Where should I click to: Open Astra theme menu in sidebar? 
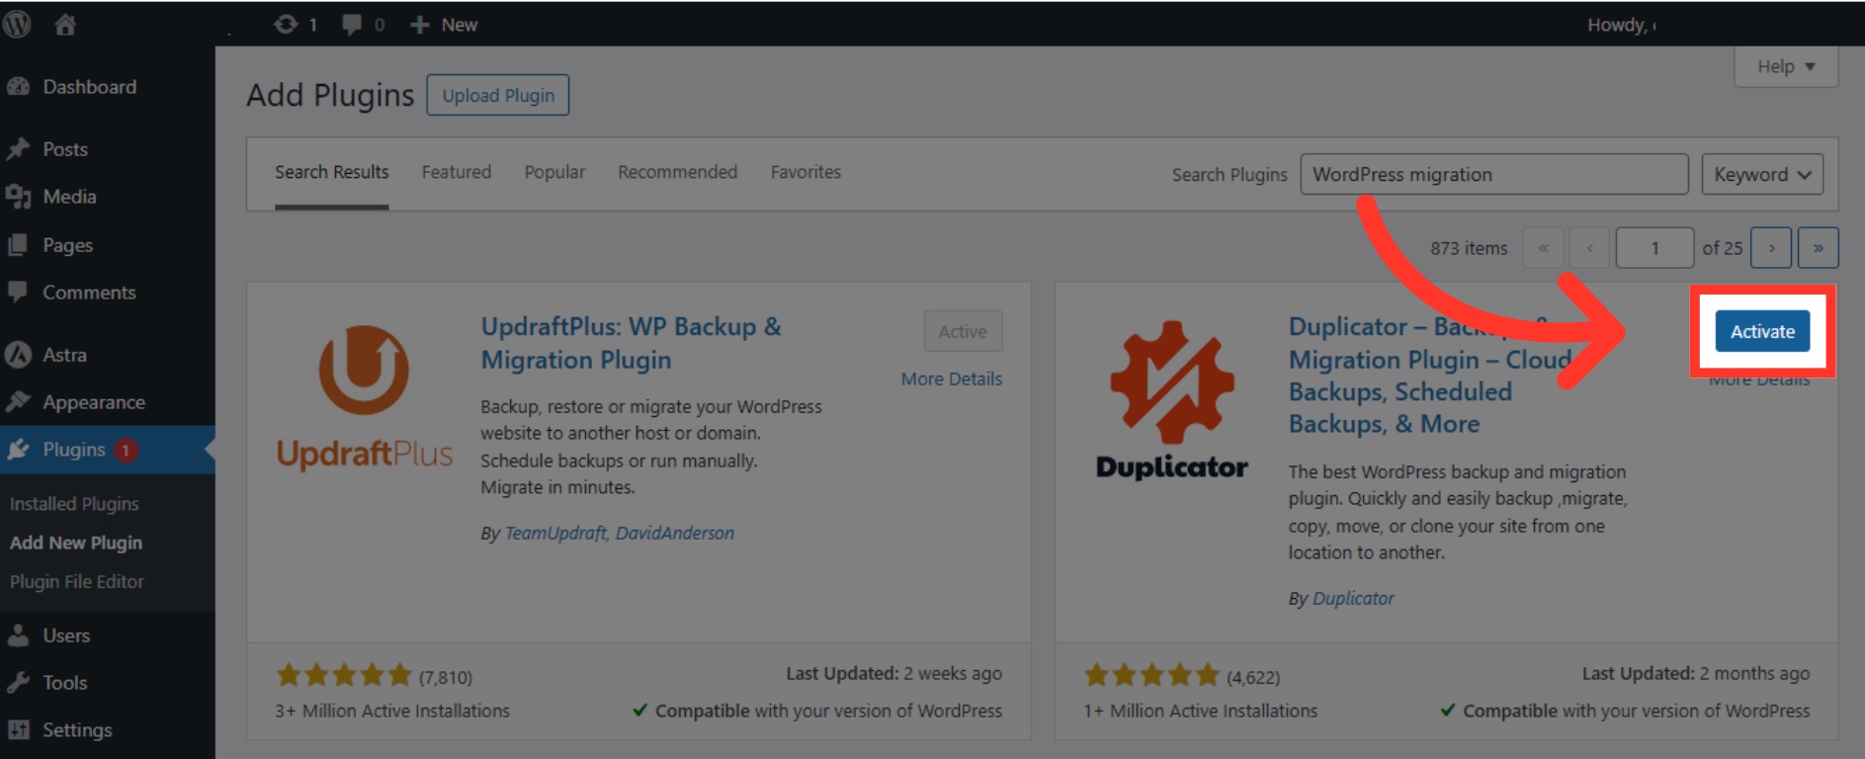(x=64, y=355)
